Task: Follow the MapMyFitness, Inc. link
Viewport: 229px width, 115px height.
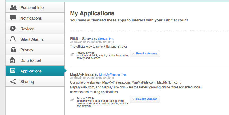Action: (113, 75)
